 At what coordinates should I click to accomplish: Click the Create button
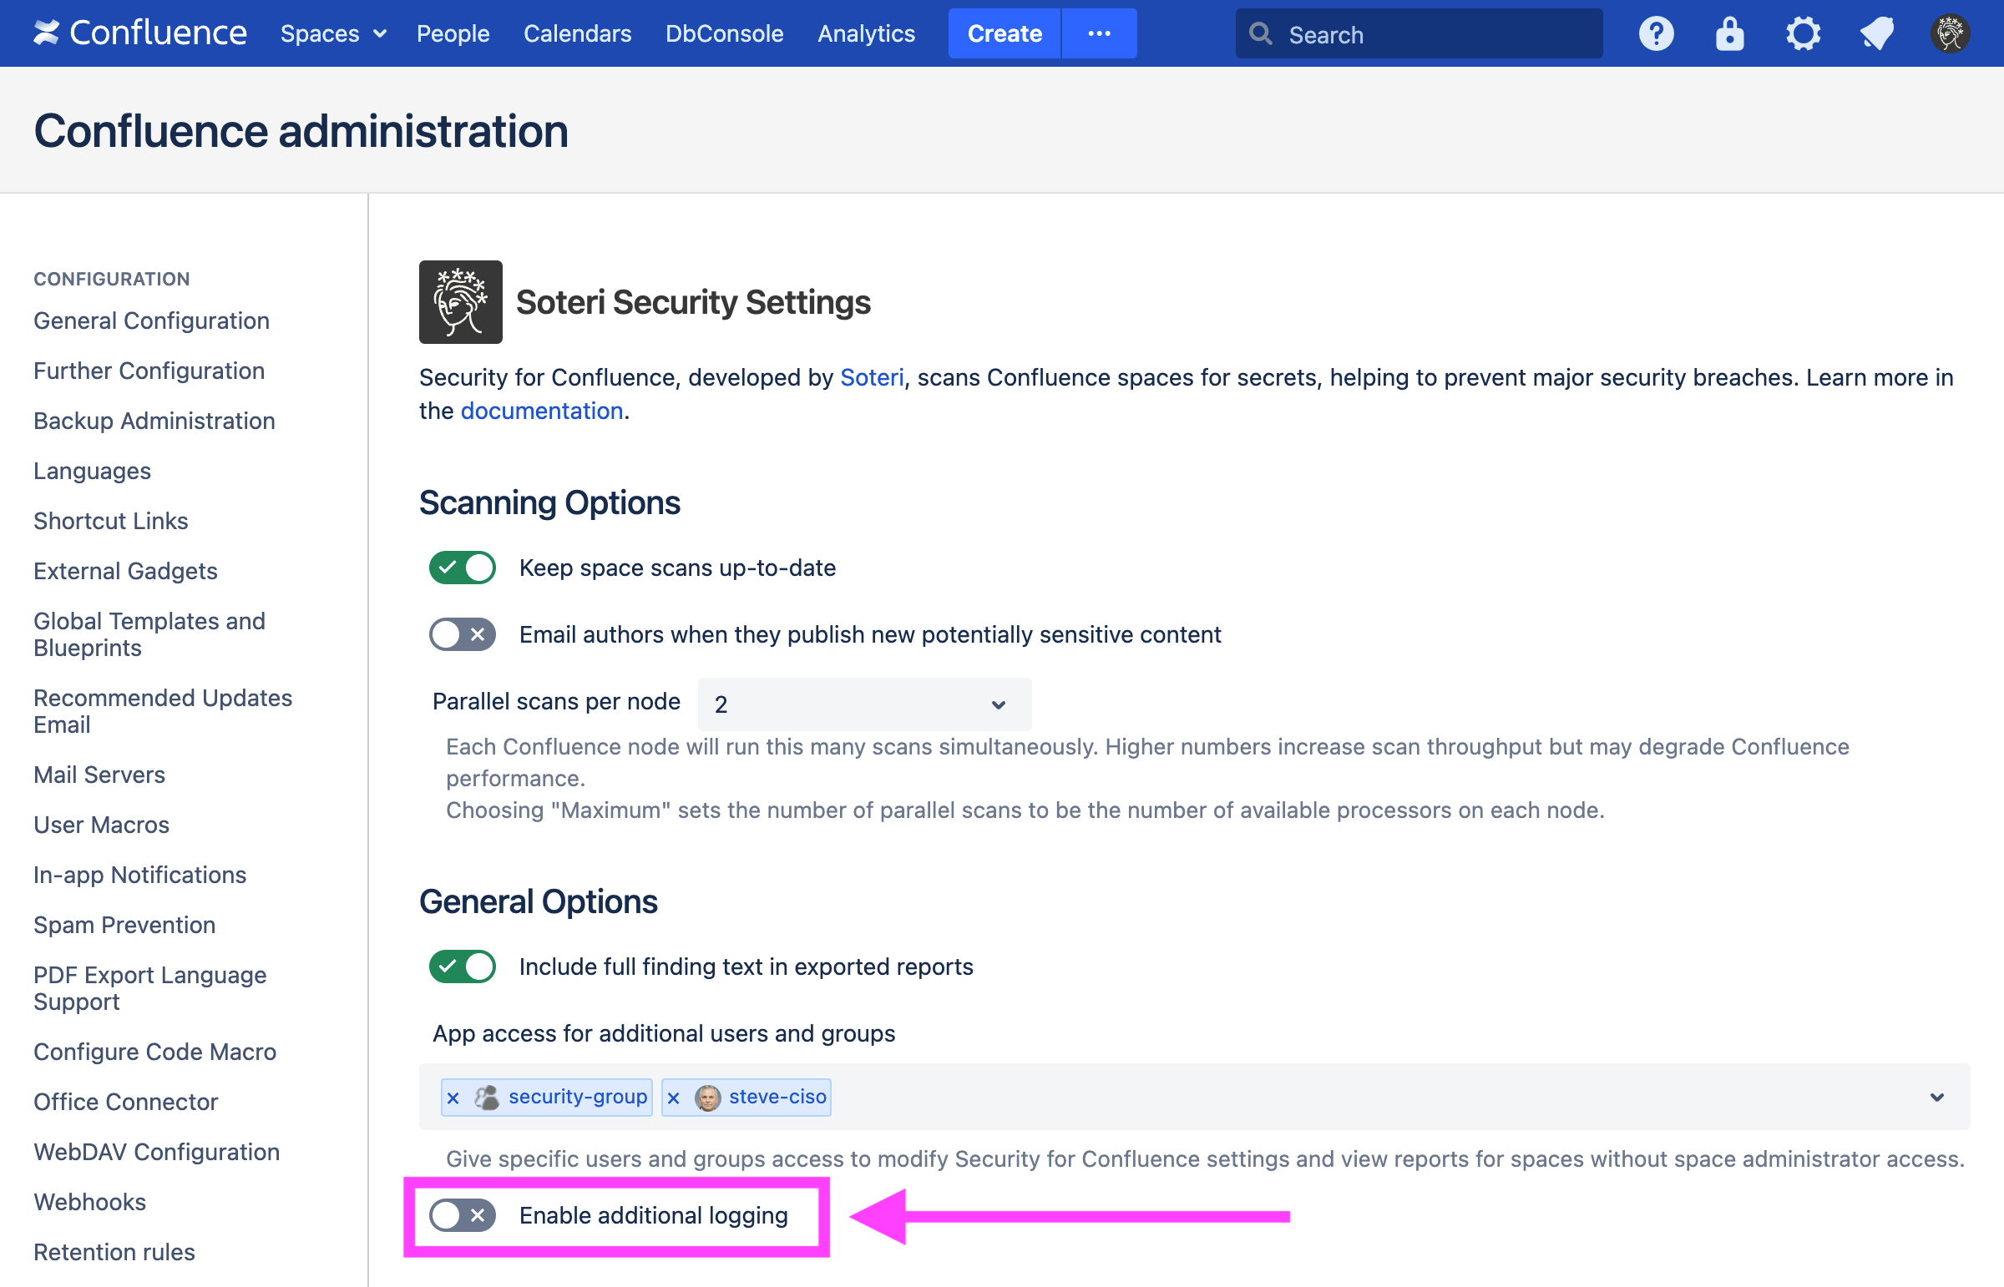pos(1004,33)
